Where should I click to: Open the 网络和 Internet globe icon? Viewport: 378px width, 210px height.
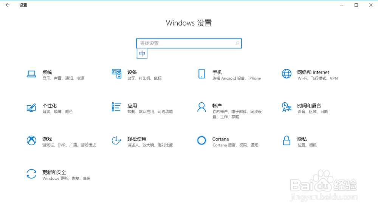click(287, 74)
